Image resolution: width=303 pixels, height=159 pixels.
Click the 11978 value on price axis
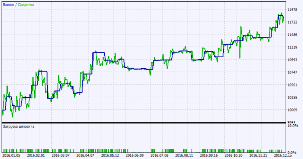(x=292, y=10)
